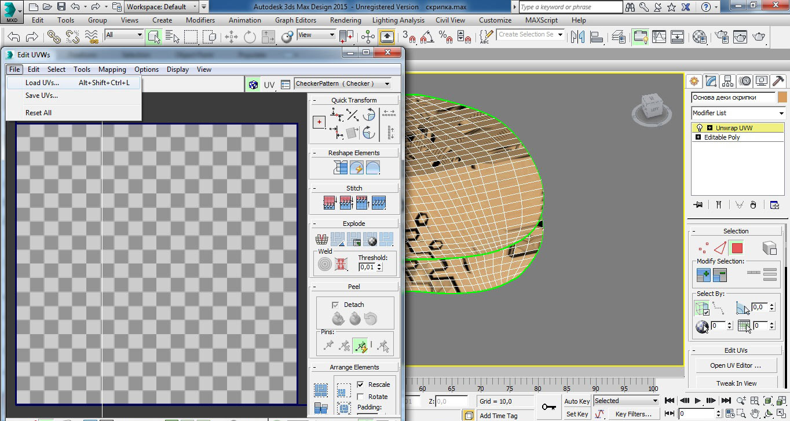Enable the Rotate checkbox
The height and width of the screenshot is (421, 790).
360,397
